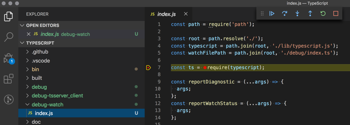Image resolution: width=350 pixels, height=125 pixels.
Task: Click Step Over debug button
Action: coord(285,14)
